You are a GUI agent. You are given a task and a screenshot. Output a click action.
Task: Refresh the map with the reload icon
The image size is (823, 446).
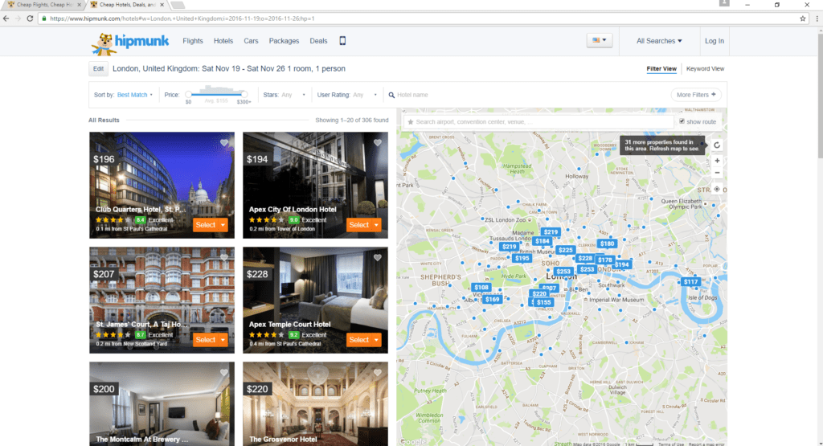tap(717, 145)
